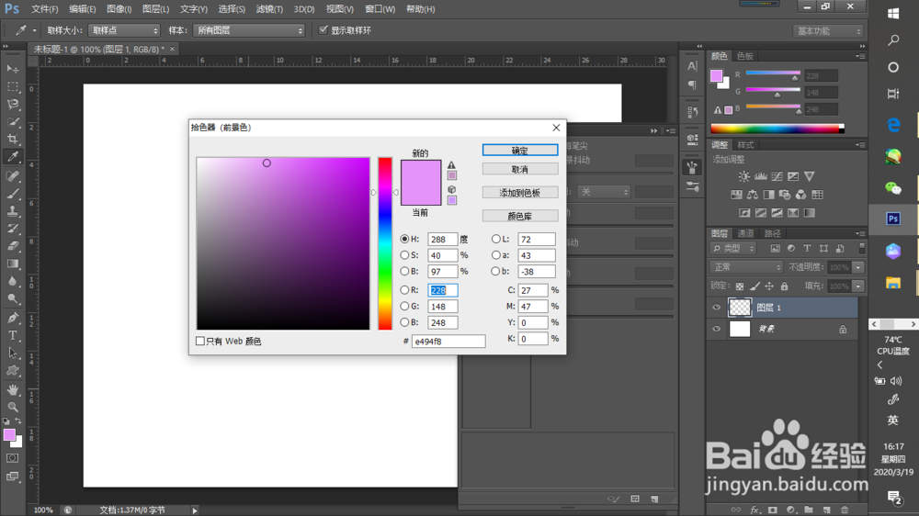Screen dimensions: 919x516
Task: Select the Lab a radio button
Action: [x=496, y=255]
